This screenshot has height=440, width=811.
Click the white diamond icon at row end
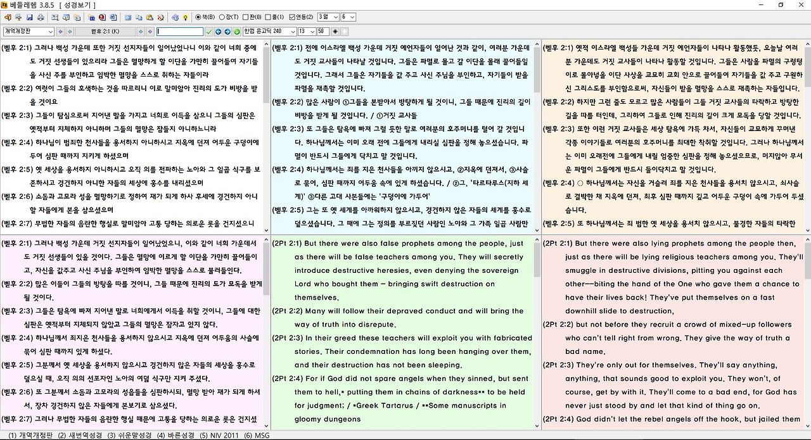[344, 31]
